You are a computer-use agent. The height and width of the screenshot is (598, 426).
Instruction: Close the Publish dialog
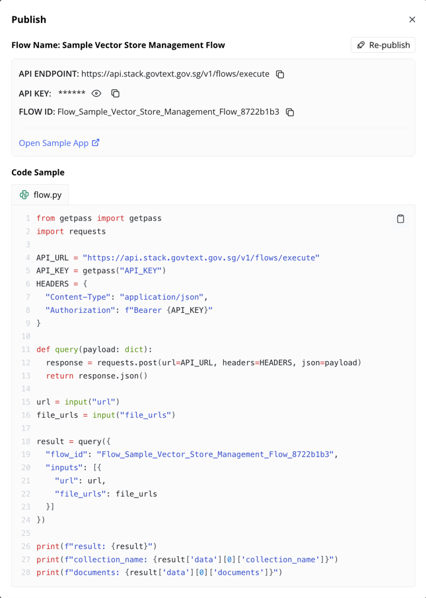pos(412,19)
